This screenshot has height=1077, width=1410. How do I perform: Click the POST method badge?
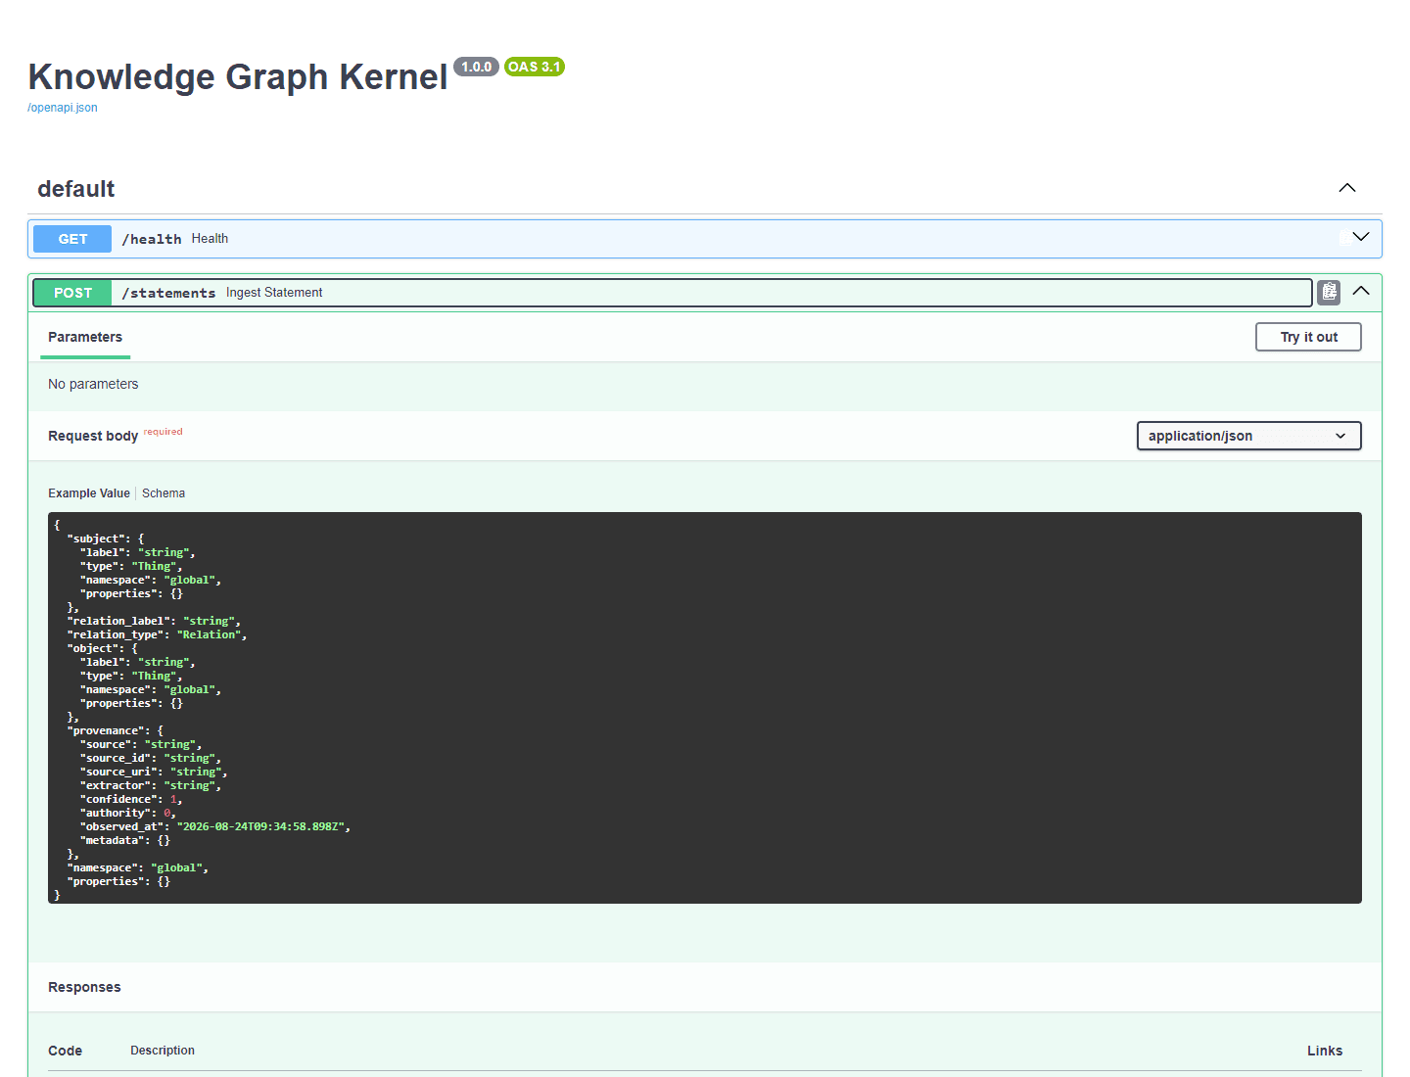coord(72,293)
